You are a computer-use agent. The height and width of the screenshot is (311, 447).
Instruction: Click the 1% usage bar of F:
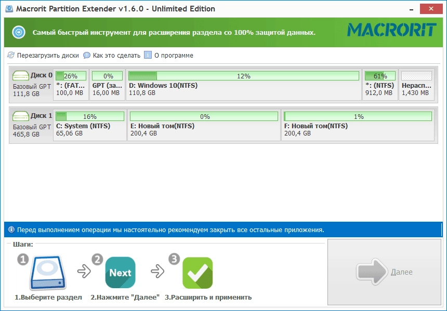358,116
